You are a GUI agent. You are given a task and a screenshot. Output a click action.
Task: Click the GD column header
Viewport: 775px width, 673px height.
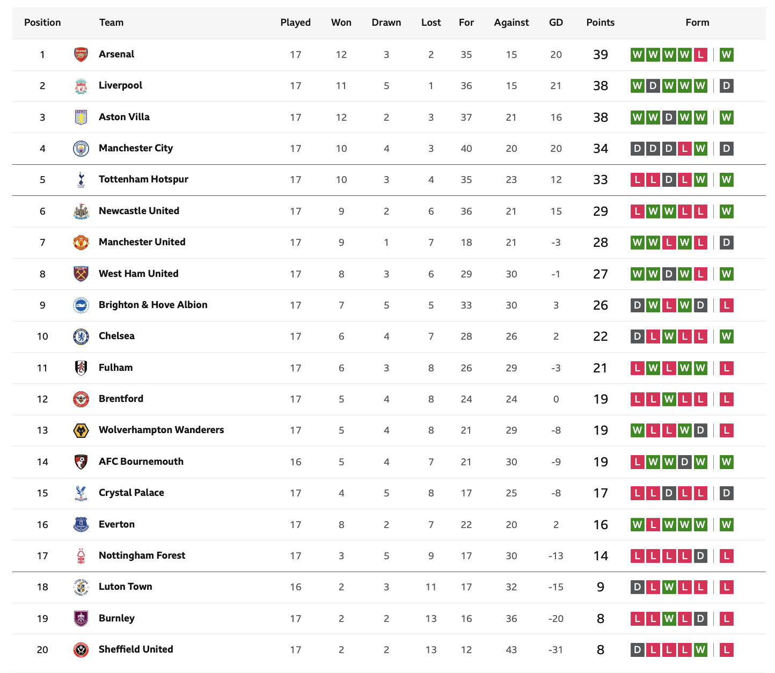click(556, 23)
